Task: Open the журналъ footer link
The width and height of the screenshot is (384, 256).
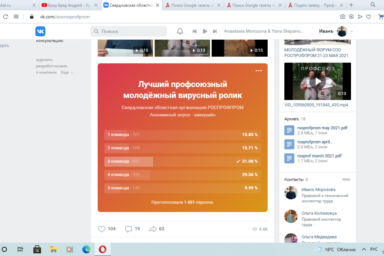Action: coord(44,60)
